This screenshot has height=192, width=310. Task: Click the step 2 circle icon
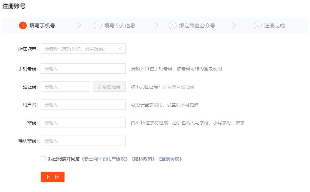click(98, 25)
